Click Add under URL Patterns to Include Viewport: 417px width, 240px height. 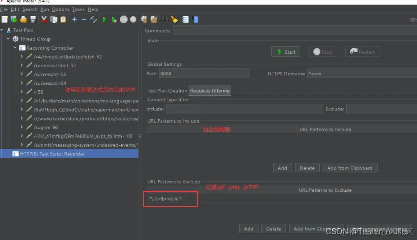coord(282,168)
